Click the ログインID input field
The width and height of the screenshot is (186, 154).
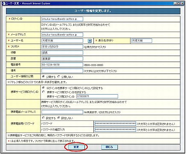click(x=62, y=19)
